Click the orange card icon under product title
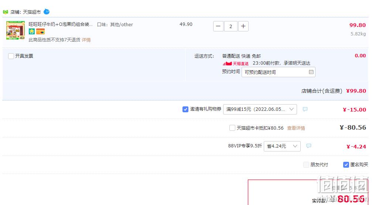Viewport: 372px width, 205px height. 40,31
